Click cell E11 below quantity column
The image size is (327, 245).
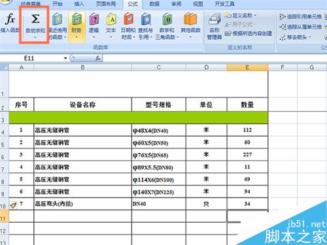coord(247,216)
